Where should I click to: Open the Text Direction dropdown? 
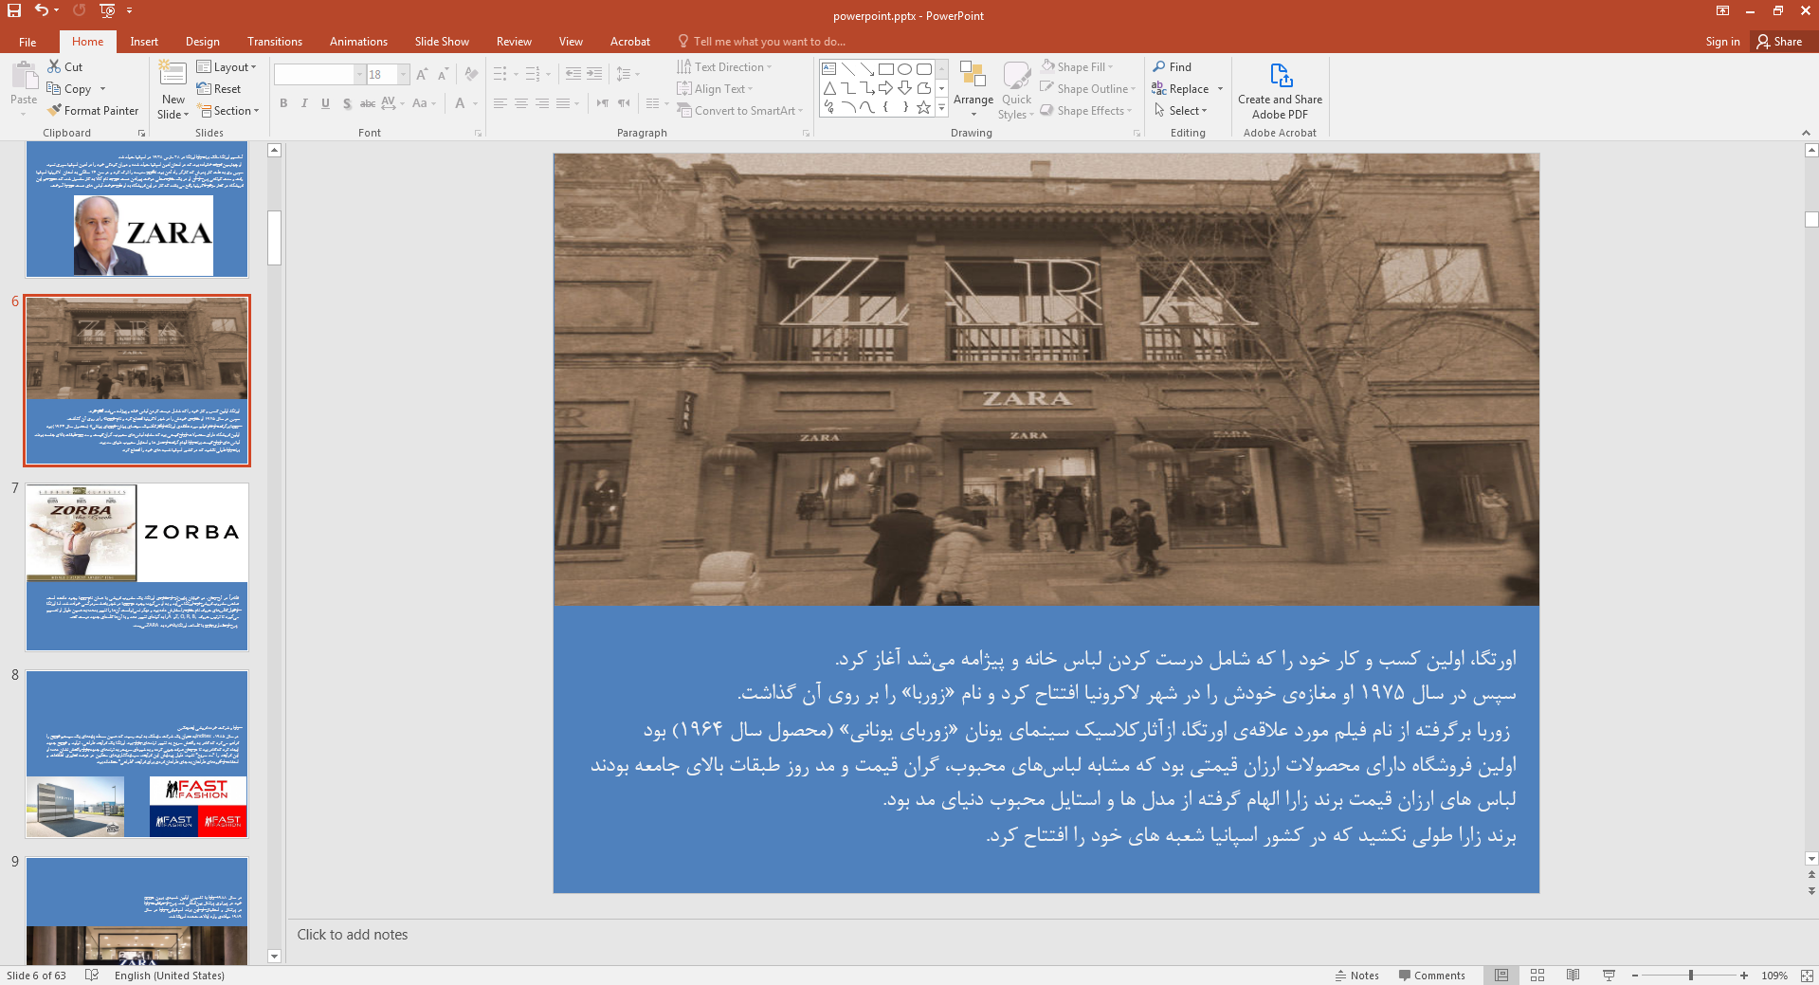click(724, 67)
